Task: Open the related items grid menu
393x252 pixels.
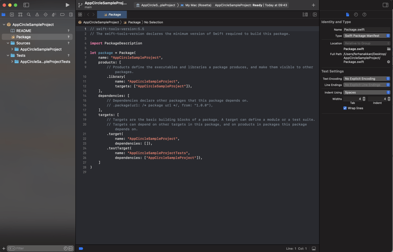Action: pos(80,15)
